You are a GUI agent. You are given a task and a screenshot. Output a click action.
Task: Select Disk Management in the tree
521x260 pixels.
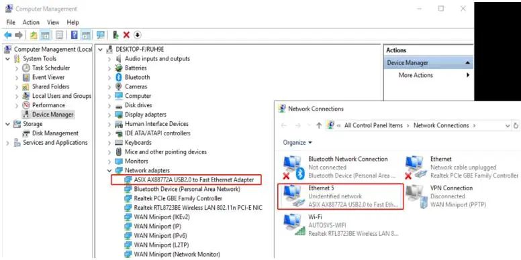pos(55,133)
